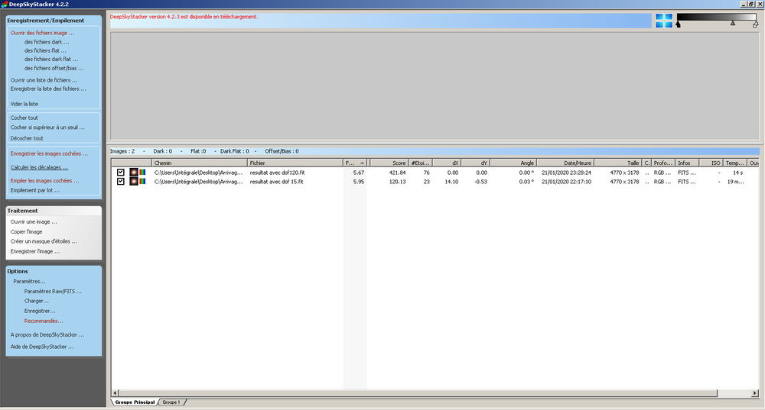Click the file list horizontal scrollbar thumb

point(418,393)
